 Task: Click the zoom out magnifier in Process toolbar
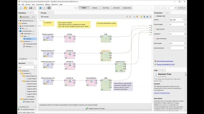pyautogui.click(x=130, y=17)
